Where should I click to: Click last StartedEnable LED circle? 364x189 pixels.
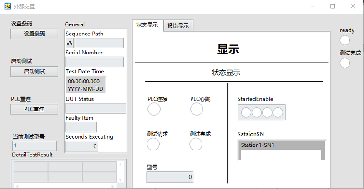[278, 112]
